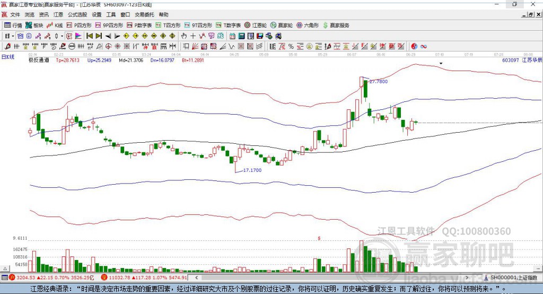This screenshot has width=543, height=294.
Task: Click the 3204.53 Shanghai index value
Action: (x=25, y=278)
